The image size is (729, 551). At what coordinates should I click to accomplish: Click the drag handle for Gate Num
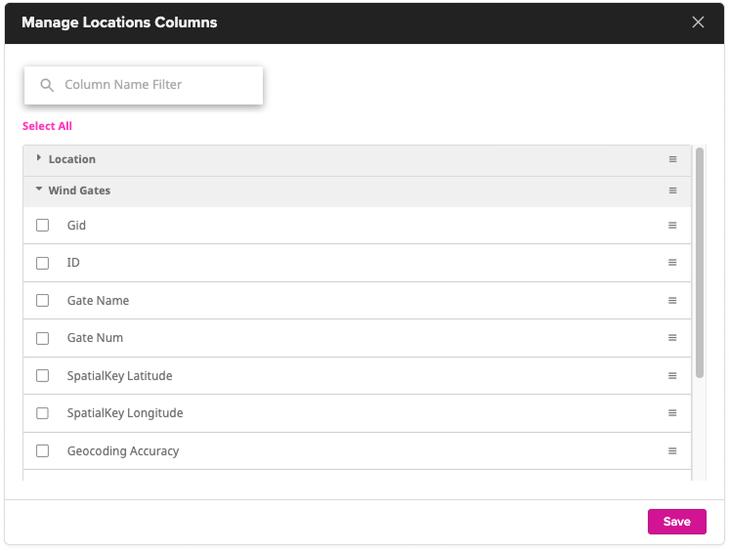[672, 338]
